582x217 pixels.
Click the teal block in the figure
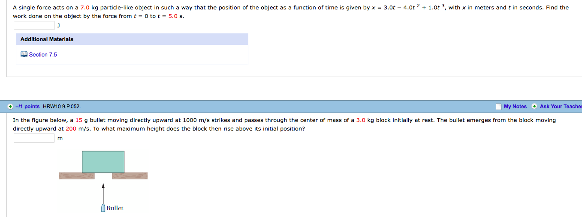tap(103, 162)
